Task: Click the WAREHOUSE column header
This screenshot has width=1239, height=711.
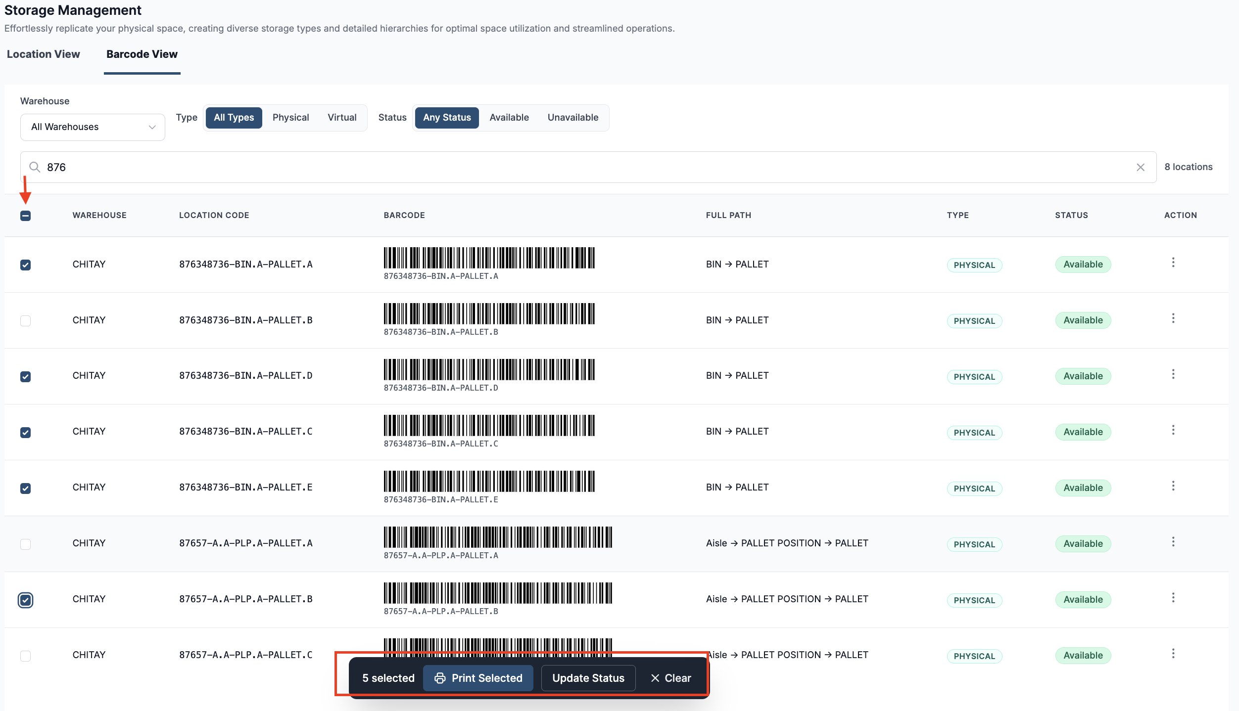Action: pyautogui.click(x=99, y=216)
